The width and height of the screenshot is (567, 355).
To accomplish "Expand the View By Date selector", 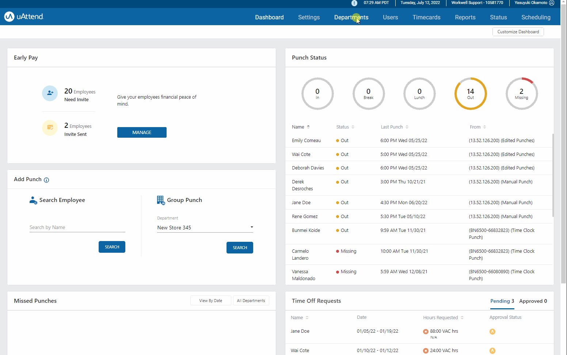I will [210, 300].
